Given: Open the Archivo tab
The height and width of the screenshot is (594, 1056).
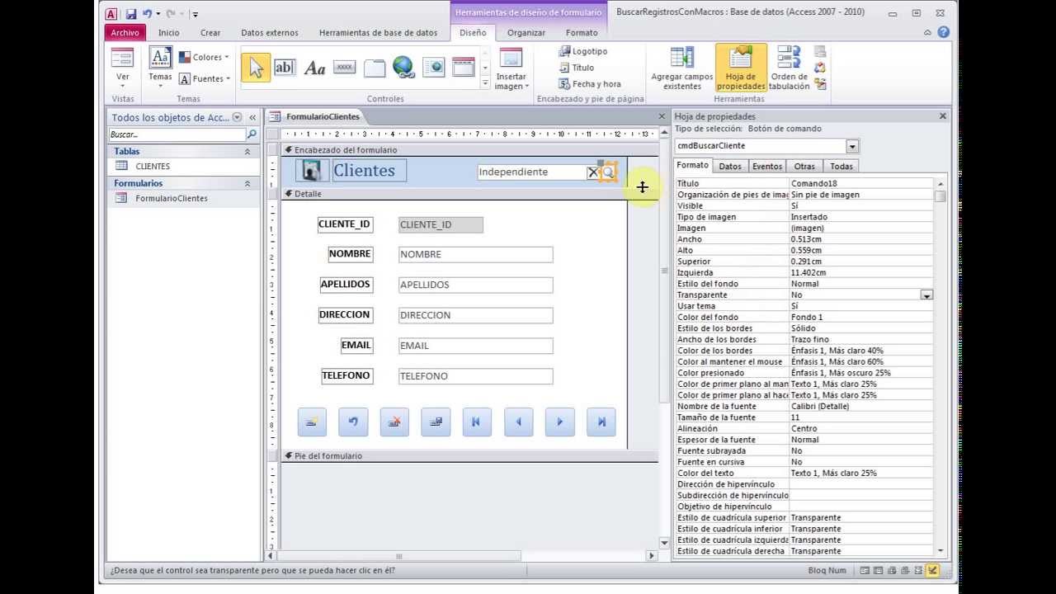Looking at the screenshot, I should [x=125, y=33].
